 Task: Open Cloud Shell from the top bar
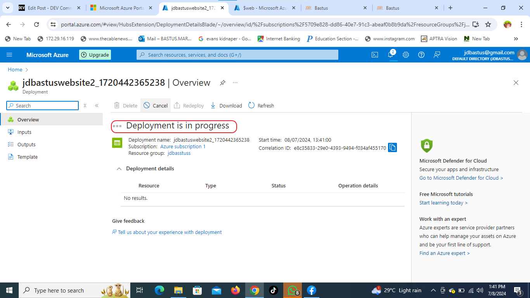click(x=375, y=55)
